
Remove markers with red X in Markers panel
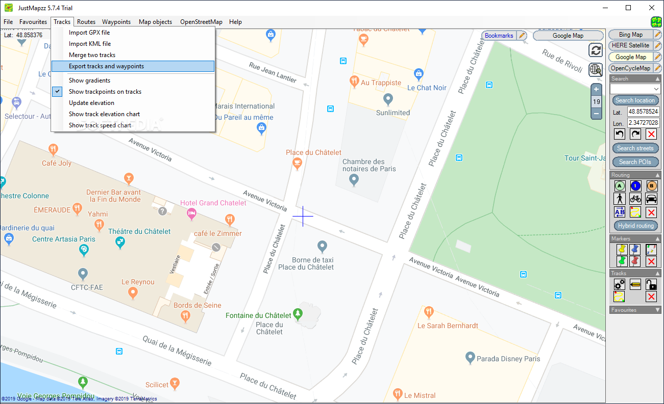click(x=651, y=261)
